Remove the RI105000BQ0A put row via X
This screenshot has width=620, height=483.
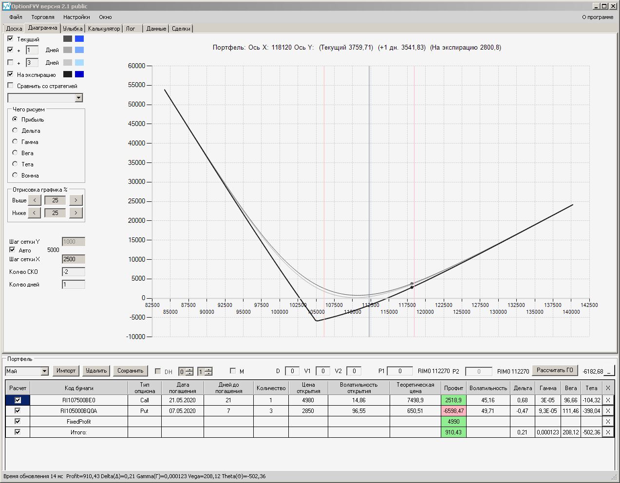click(608, 411)
